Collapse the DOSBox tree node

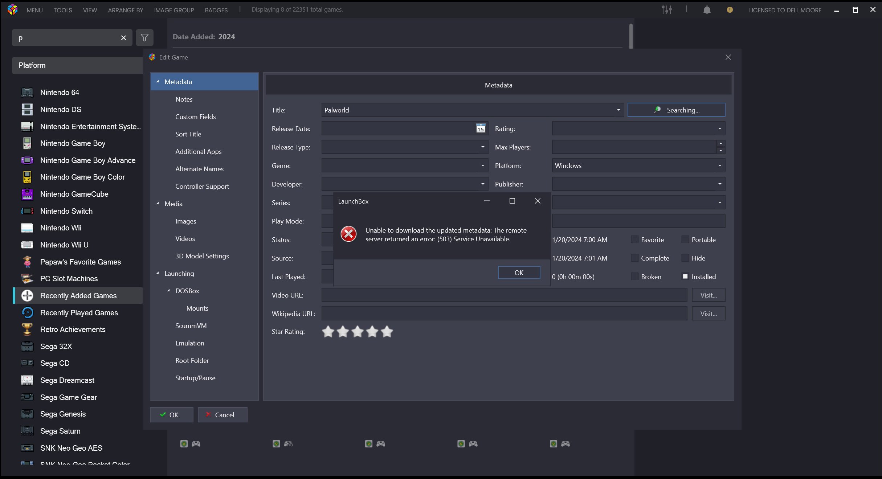168,291
